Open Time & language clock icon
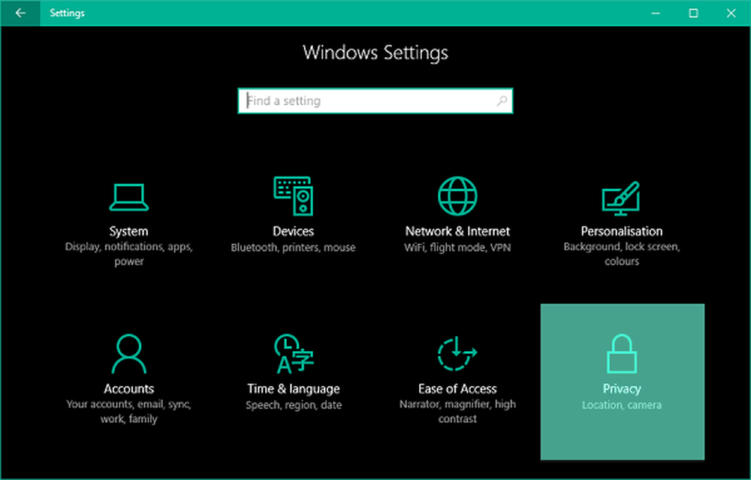This screenshot has height=480, width=751. click(x=293, y=354)
